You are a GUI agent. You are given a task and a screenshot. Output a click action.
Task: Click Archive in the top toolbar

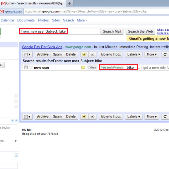pos(43,54)
